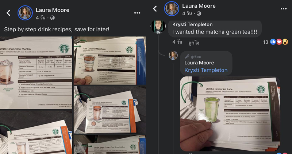Open the Coconutmilk Vanilla Latte recipe photo

point(36,132)
